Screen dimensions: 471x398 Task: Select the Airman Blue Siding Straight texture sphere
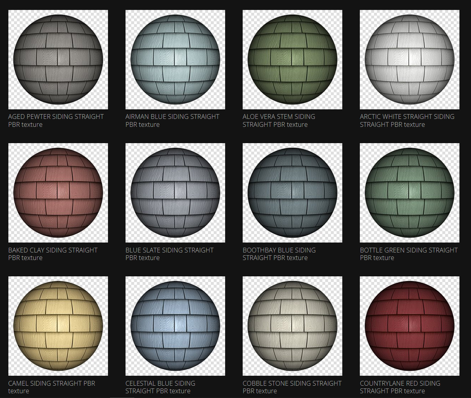175,60
